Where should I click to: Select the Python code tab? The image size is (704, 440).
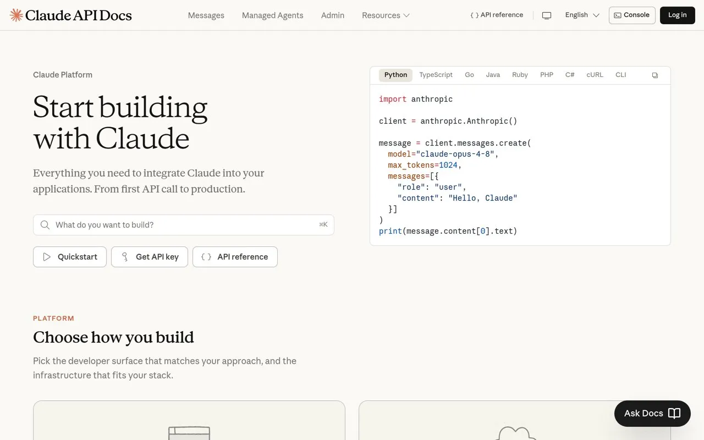pyautogui.click(x=395, y=75)
